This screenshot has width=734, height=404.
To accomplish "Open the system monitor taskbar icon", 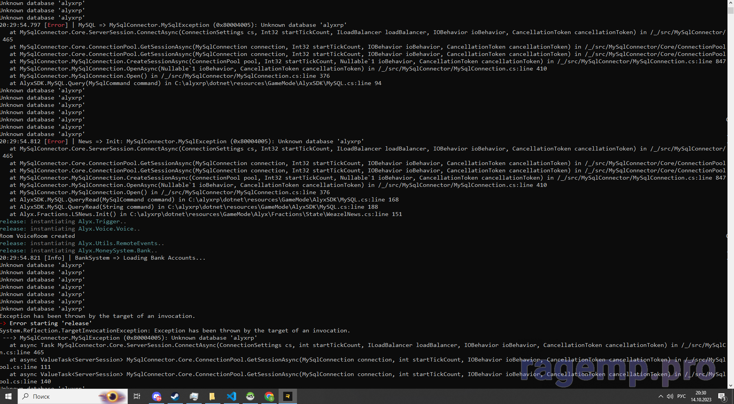I will (x=194, y=396).
